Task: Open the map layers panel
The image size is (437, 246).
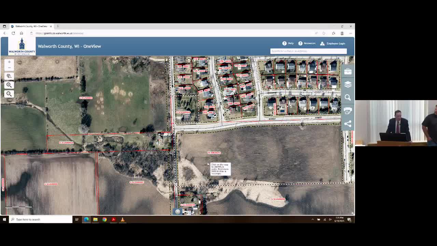Action: pyautogui.click(x=348, y=84)
